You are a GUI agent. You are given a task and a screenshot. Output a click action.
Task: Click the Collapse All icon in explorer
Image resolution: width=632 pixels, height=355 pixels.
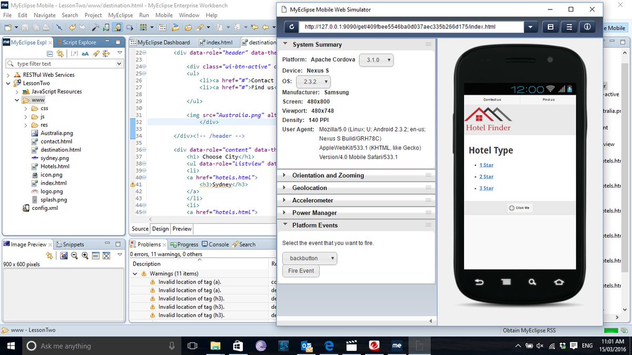pyautogui.click(x=50, y=53)
